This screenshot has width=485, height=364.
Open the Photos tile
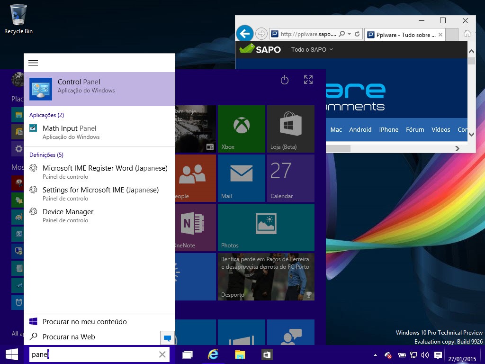point(266,227)
